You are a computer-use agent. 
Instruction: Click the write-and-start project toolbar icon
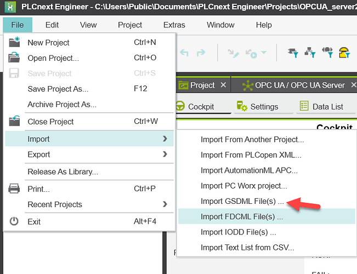click(x=234, y=54)
